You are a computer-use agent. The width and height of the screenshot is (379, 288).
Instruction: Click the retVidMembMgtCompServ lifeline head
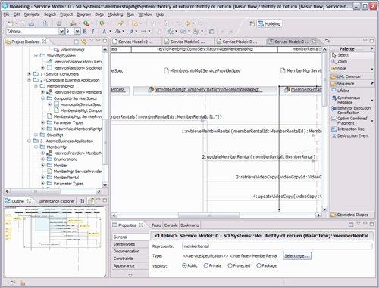click(x=205, y=90)
